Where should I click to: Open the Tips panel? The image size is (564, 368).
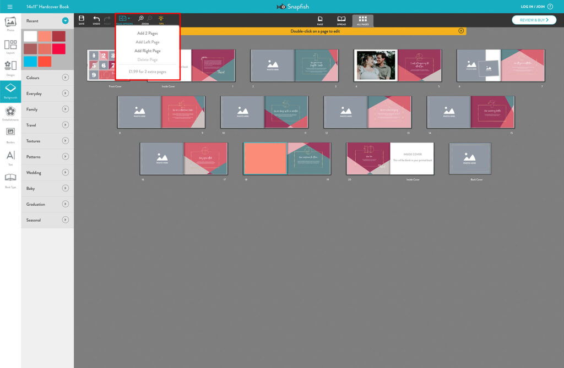coord(160,19)
